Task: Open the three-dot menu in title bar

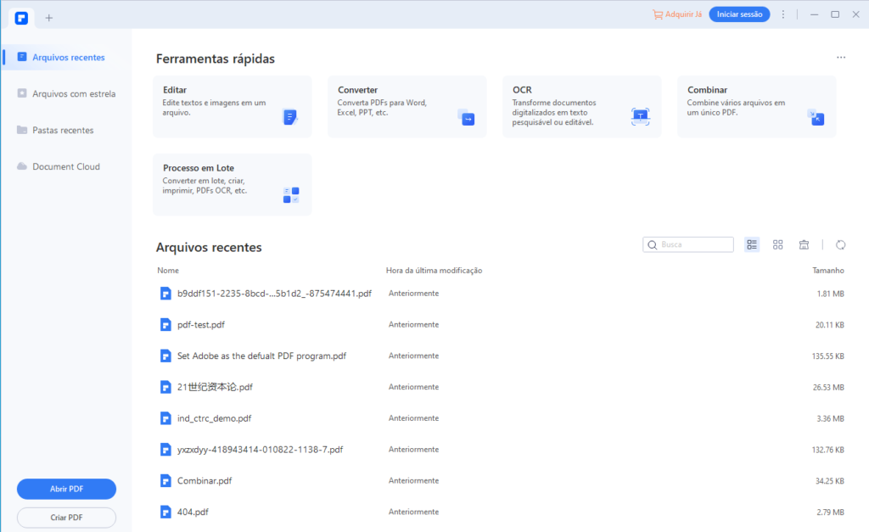Action: pyautogui.click(x=783, y=14)
